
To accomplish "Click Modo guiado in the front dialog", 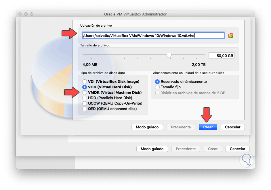I will pyautogui.click(x=147, y=127).
